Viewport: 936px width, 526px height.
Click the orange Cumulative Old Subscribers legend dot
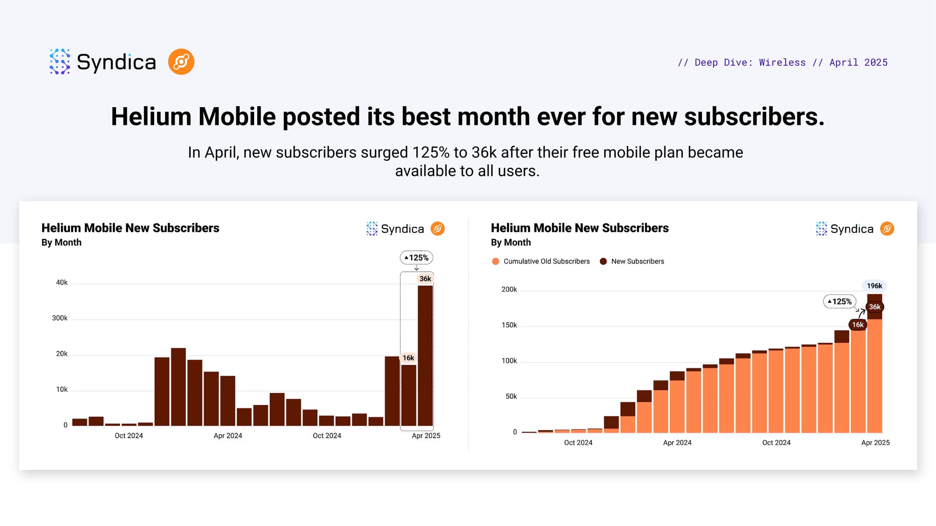coord(496,261)
